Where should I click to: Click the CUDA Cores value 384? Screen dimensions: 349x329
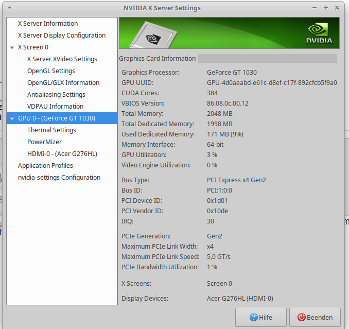tap(212, 93)
